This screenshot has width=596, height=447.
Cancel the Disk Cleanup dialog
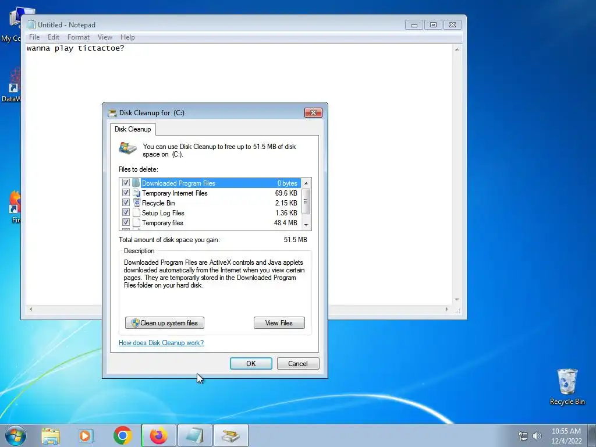298,363
